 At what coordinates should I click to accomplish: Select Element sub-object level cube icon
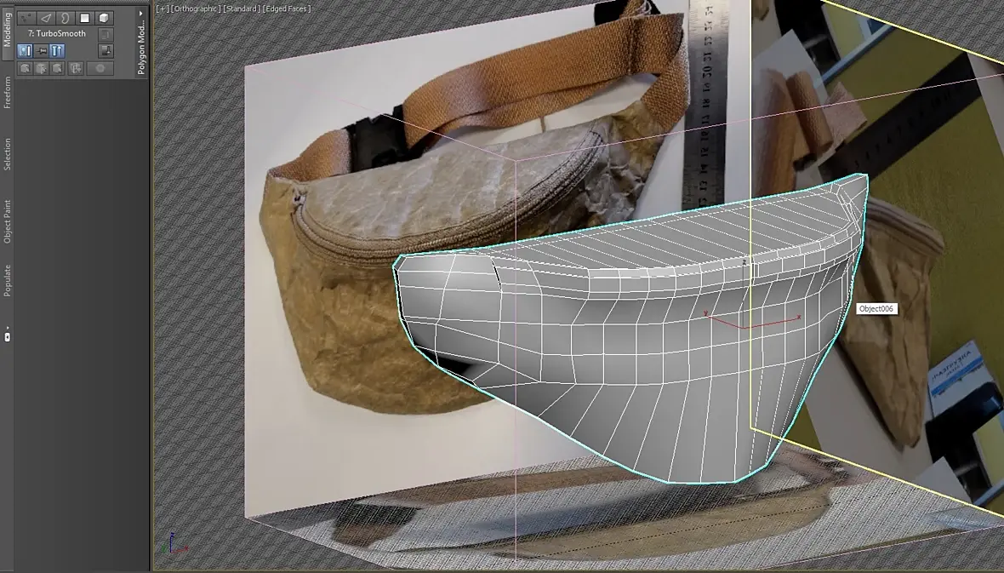(104, 18)
